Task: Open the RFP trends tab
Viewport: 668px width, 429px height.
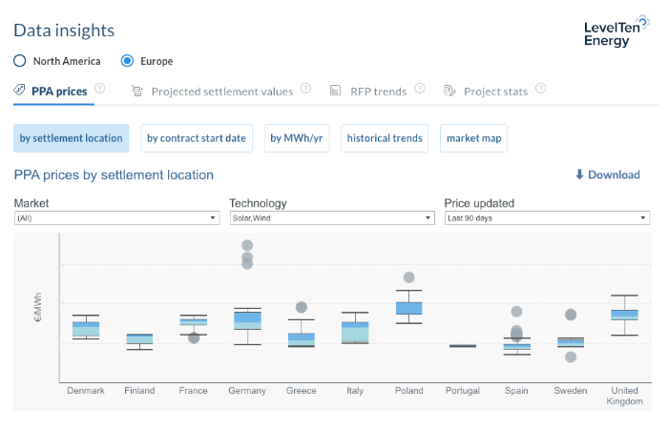Action: (377, 92)
